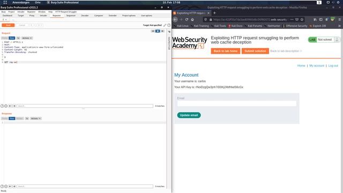Select vertical stacked layout toggle
Image resolution: width=343 pixels, height=193 pixels.
point(158,31)
